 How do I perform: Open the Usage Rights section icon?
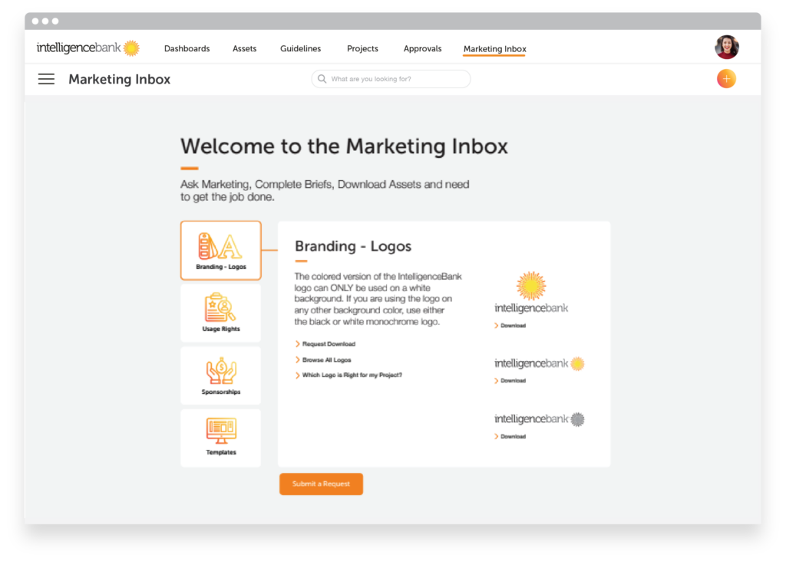220,312
